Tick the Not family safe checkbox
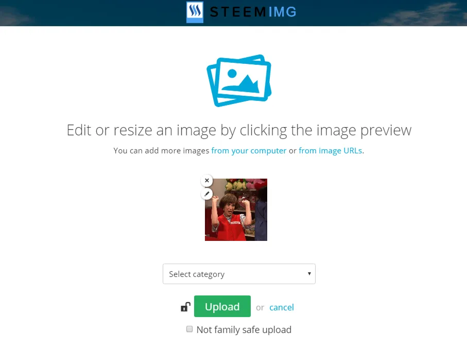 [x=189, y=329]
